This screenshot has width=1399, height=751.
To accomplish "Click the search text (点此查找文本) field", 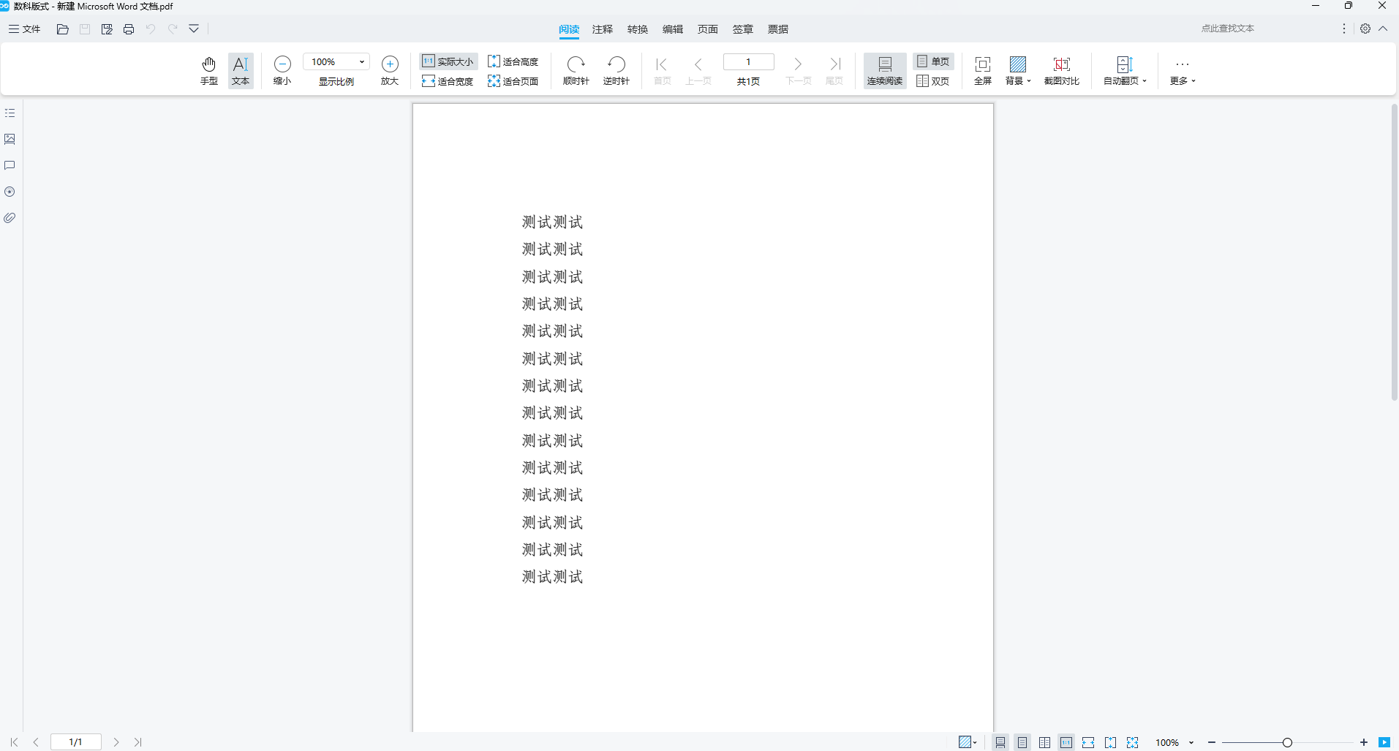I will tap(1227, 29).
